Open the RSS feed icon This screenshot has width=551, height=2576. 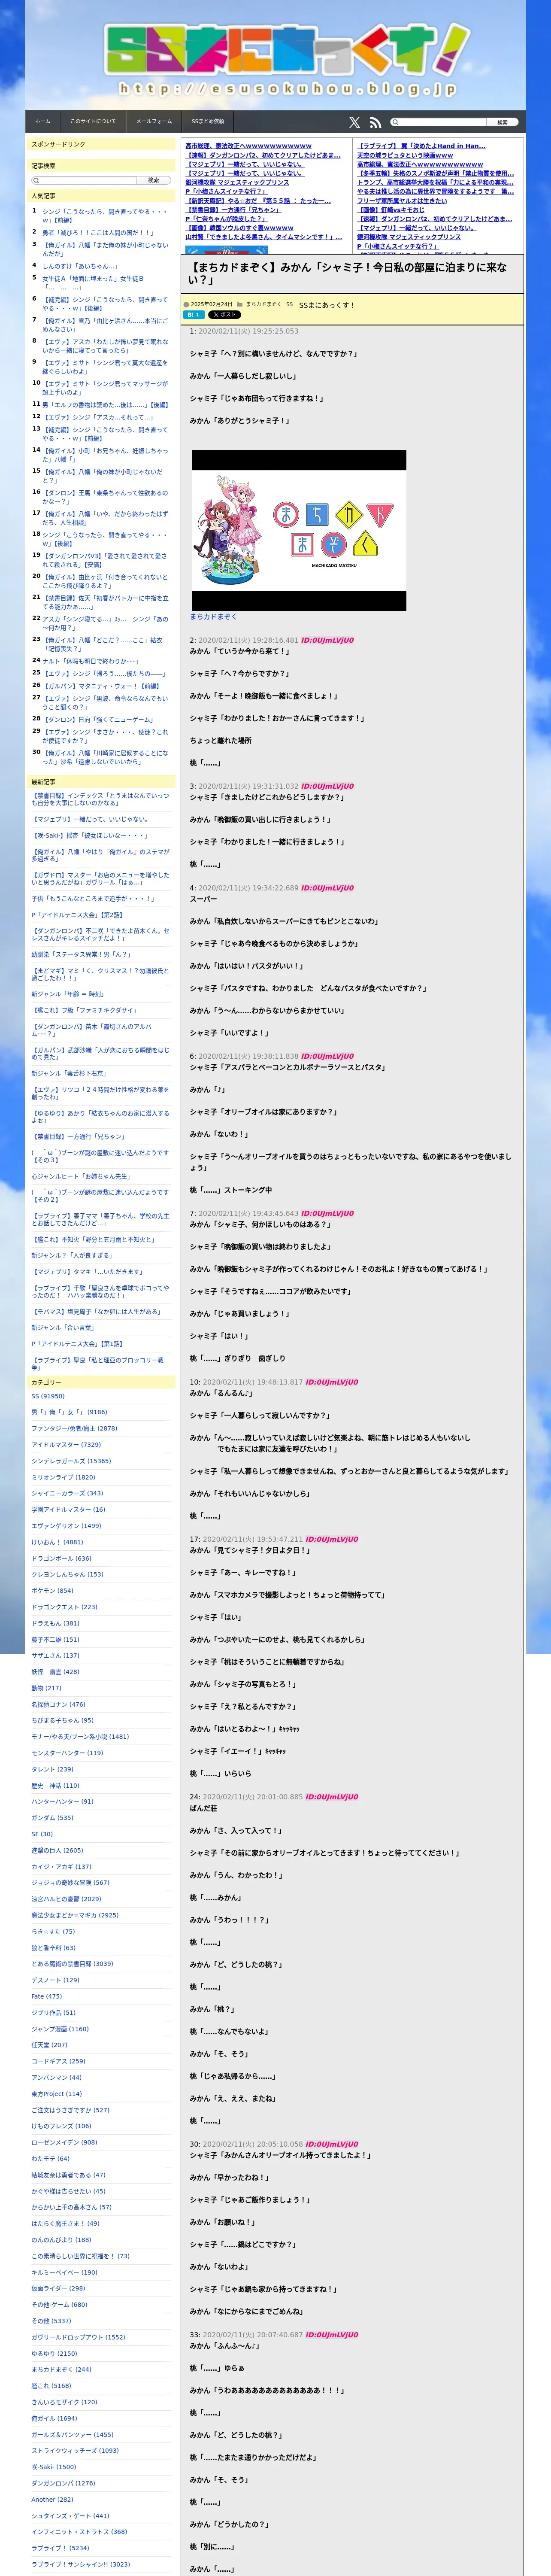(x=375, y=122)
